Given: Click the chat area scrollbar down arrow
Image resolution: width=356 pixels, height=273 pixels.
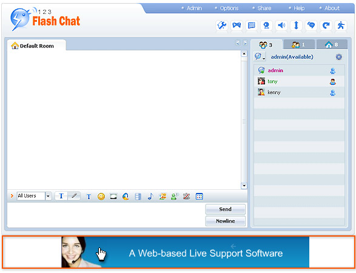Looking at the screenshot, I should (x=244, y=186).
